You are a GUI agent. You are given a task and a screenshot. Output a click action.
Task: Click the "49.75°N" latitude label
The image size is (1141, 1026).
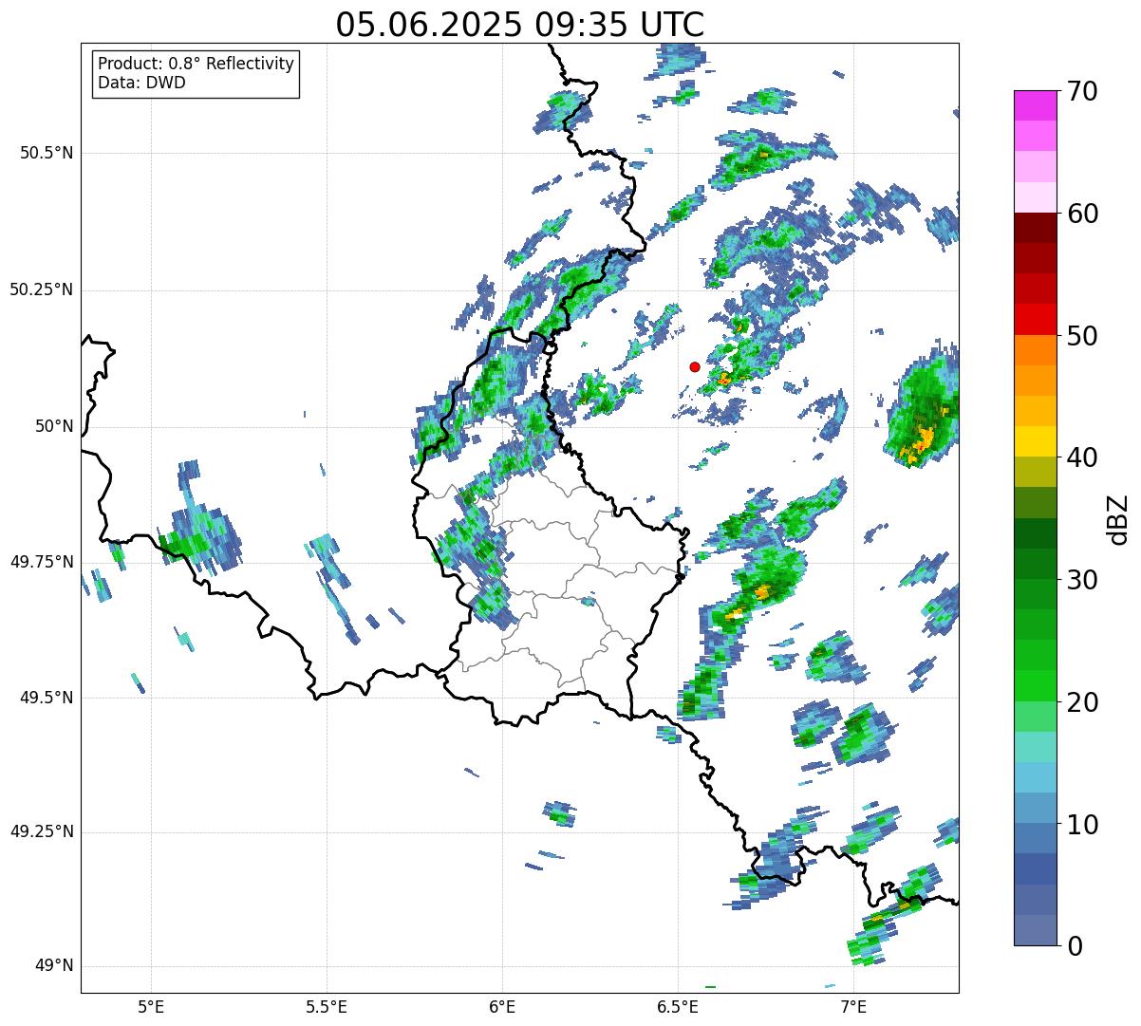42,562
